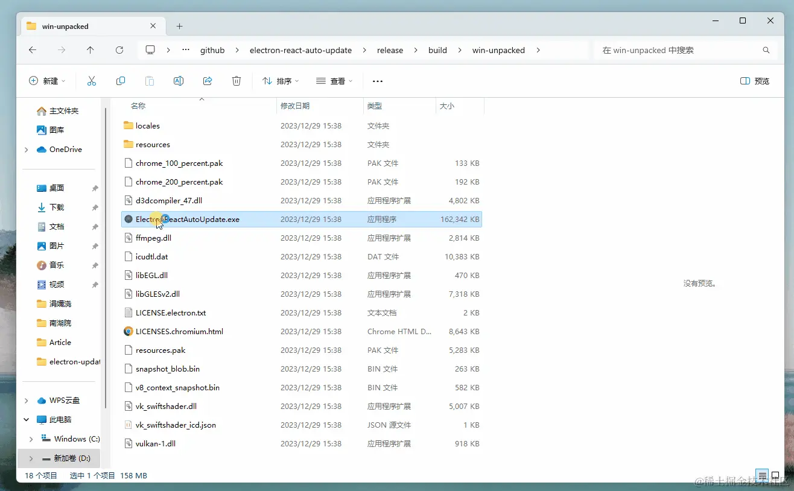Screen dimensions: 794x491
Task: Collapse the 此电脑 tree node
Action: tap(26, 420)
